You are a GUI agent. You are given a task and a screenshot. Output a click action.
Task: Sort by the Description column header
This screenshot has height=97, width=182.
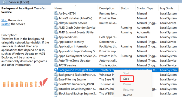[x=107, y=8]
